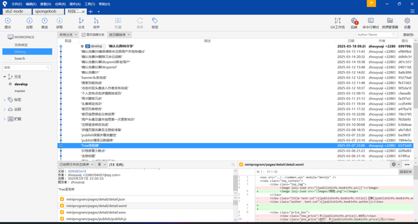Click the orange notification flag icon
Viewport: 418px width, 224px height.
(371, 3)
